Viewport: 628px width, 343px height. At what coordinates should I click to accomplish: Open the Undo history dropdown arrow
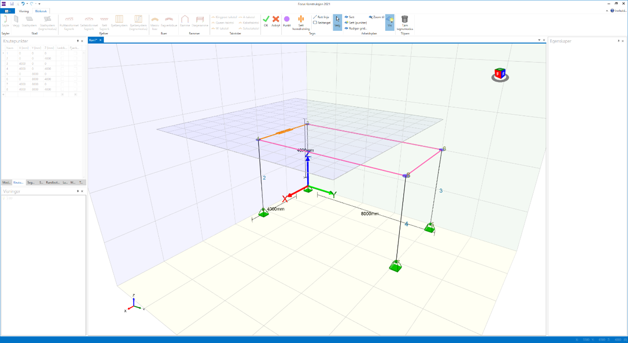[27, 4]
